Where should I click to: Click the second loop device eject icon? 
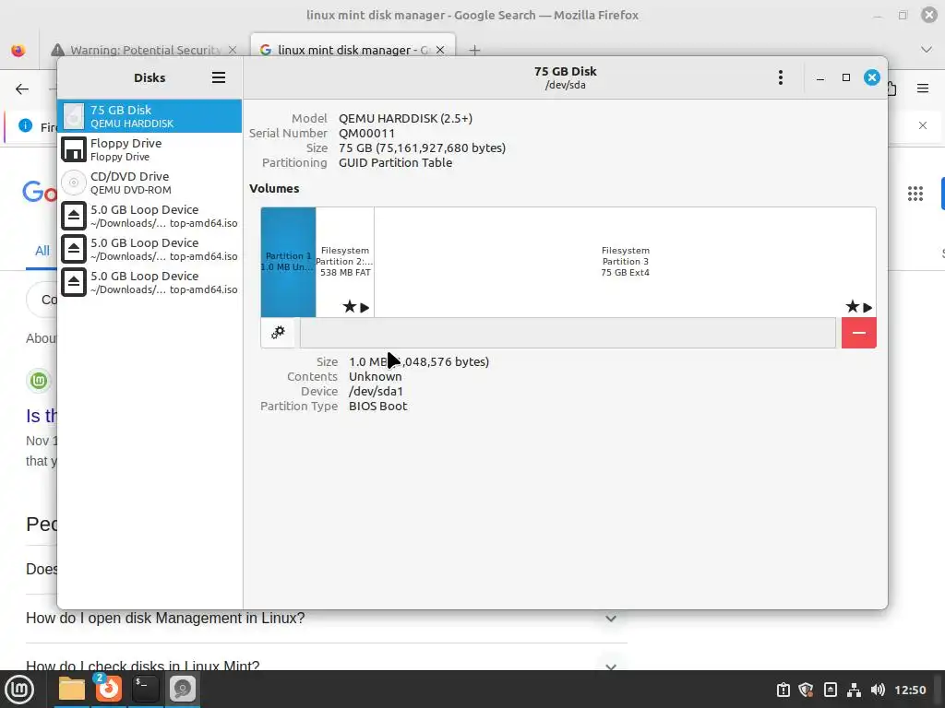point(74,249)
